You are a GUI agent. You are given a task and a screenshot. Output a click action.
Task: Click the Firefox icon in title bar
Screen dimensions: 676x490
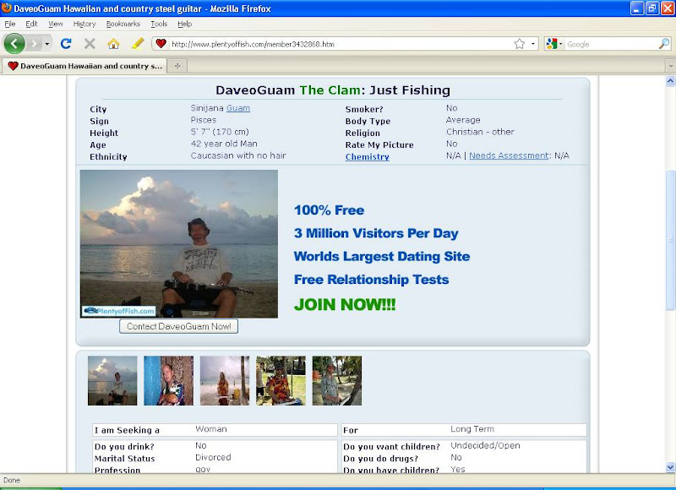(x=7, y=8)
